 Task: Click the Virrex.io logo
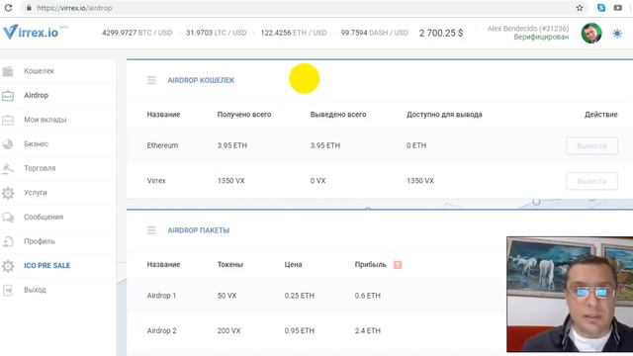coord(32,32)
